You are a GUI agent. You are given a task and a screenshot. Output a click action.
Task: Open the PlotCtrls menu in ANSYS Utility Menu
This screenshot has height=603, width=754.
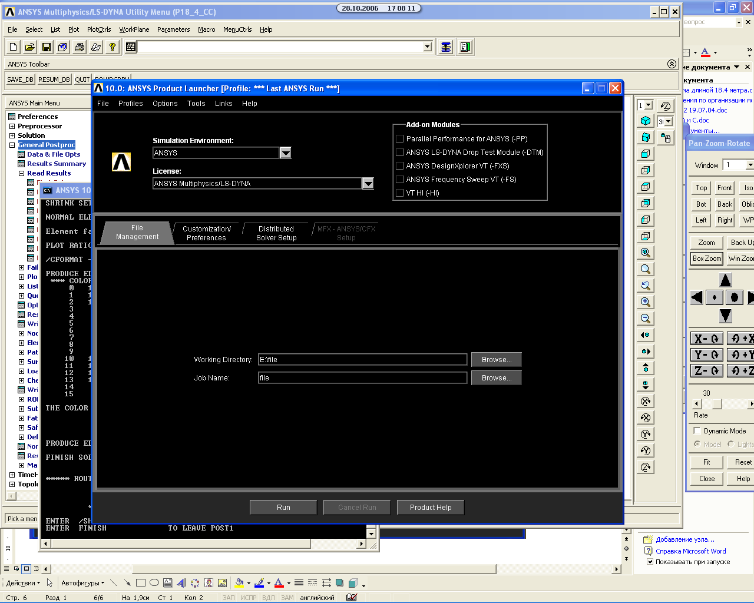click(99, 29)
